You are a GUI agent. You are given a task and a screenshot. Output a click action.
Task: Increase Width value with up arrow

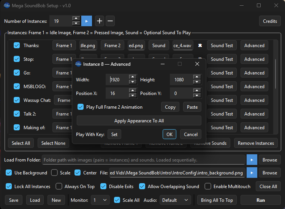pos(133,78)
